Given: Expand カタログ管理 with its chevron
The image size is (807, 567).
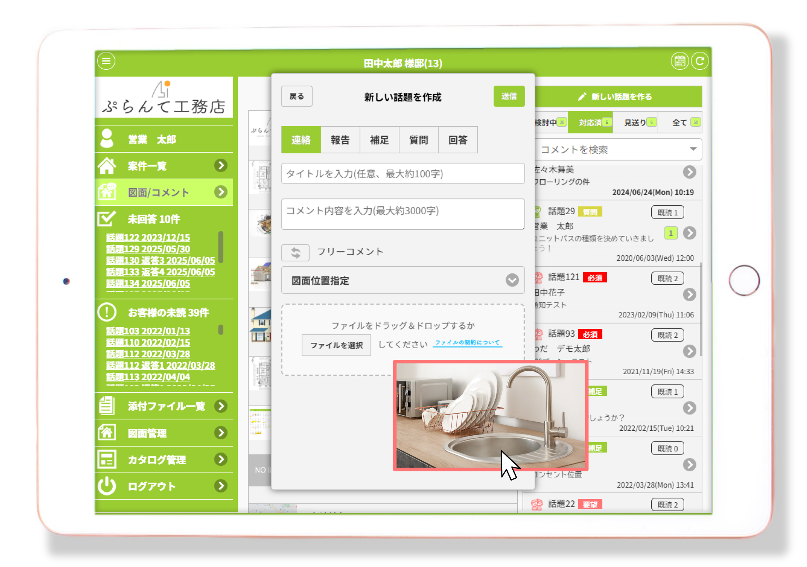Looking at the screenshot, I should 221,459.
